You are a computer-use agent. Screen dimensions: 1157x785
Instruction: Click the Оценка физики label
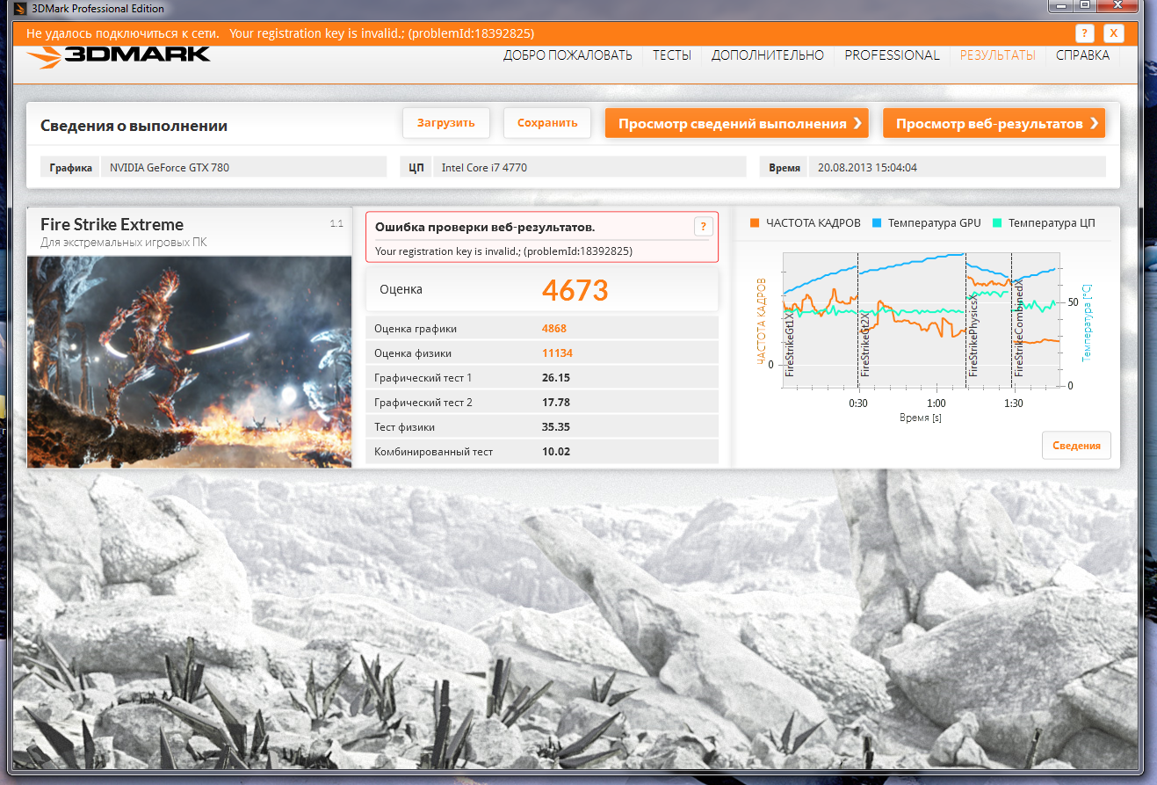(x=413, y=353)
